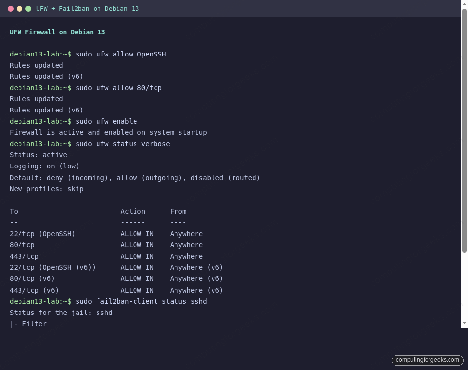Click the scrollbar down arrow
This screenshot has height=370, width=468.
pos(464,322)
